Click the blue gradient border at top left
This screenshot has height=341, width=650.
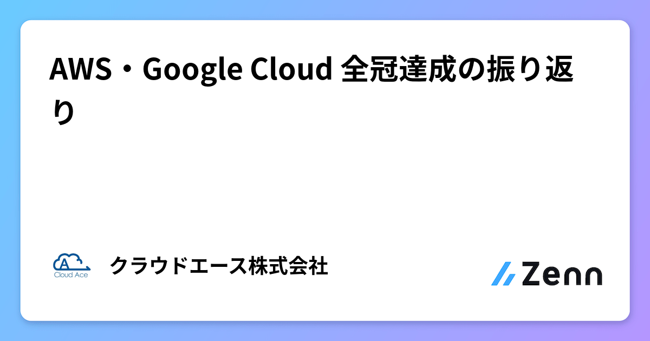coord(10,10)
